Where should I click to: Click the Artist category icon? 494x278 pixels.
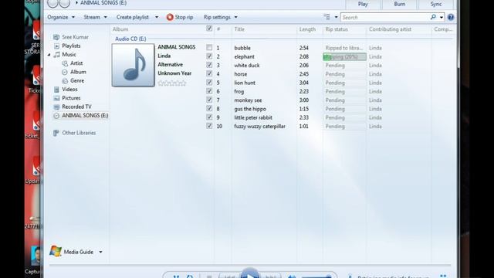pos(65,63)
